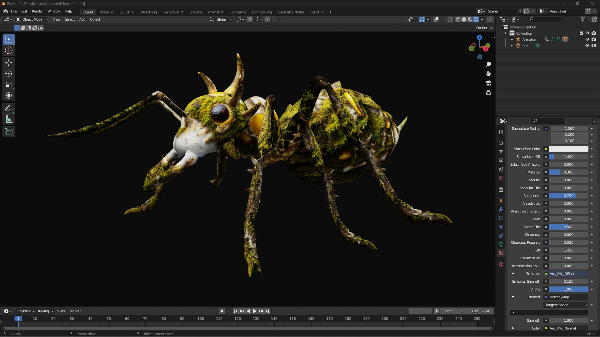Open the Tangent Space dropdown

pyautogui.click(x=566, y=305)
